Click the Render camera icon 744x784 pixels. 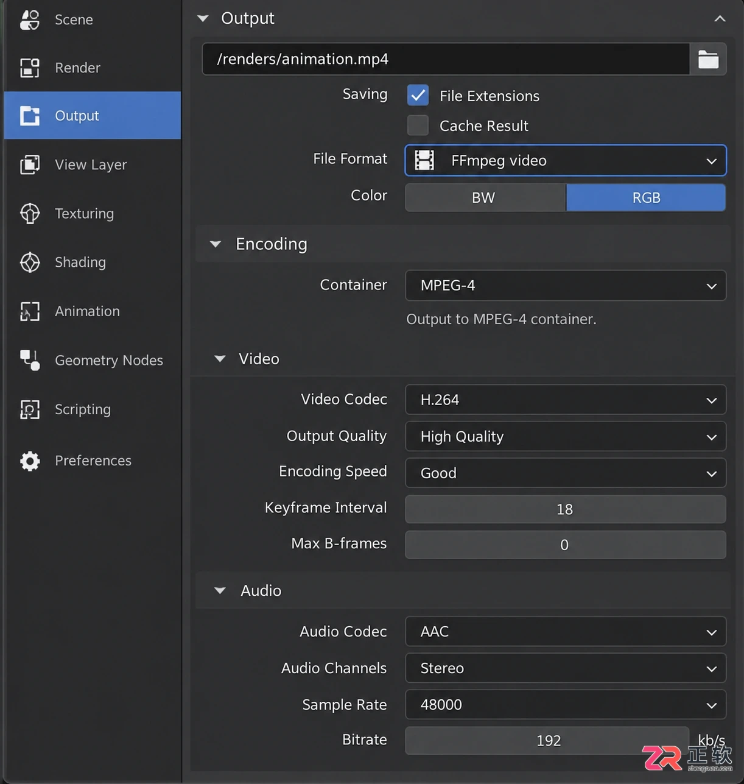(x=30, y=68)
